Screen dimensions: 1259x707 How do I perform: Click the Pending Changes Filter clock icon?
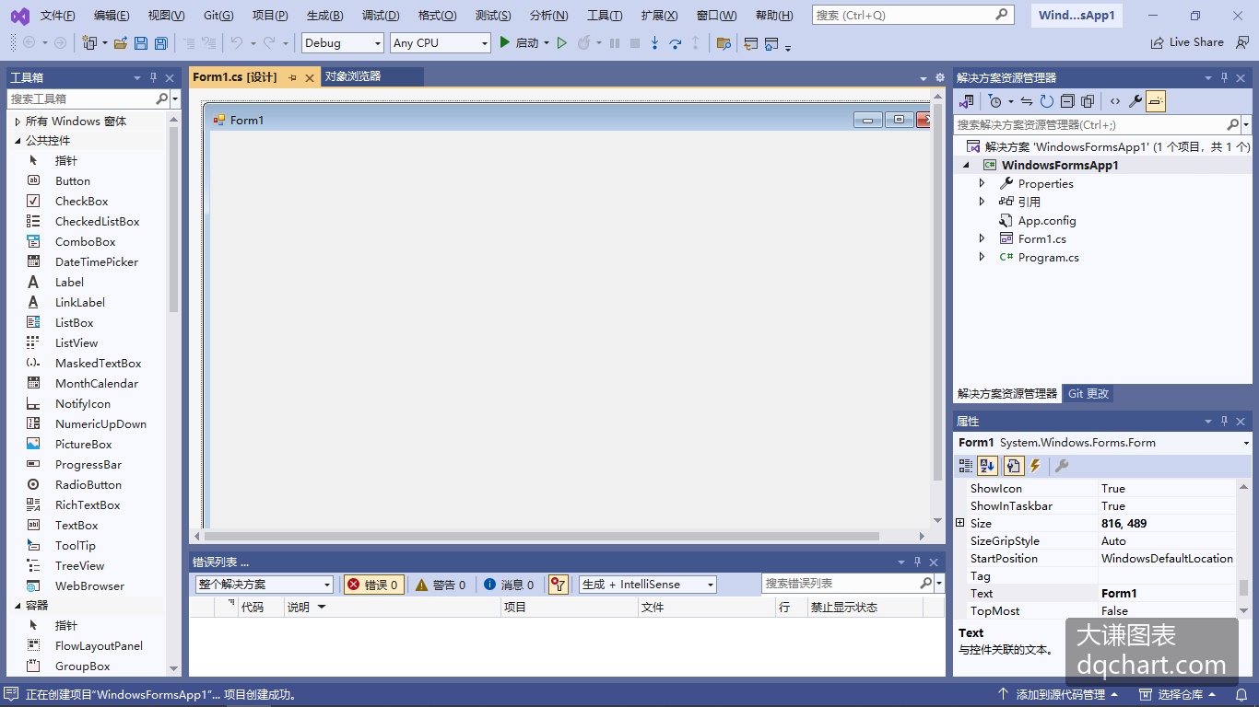coord(995,101)
